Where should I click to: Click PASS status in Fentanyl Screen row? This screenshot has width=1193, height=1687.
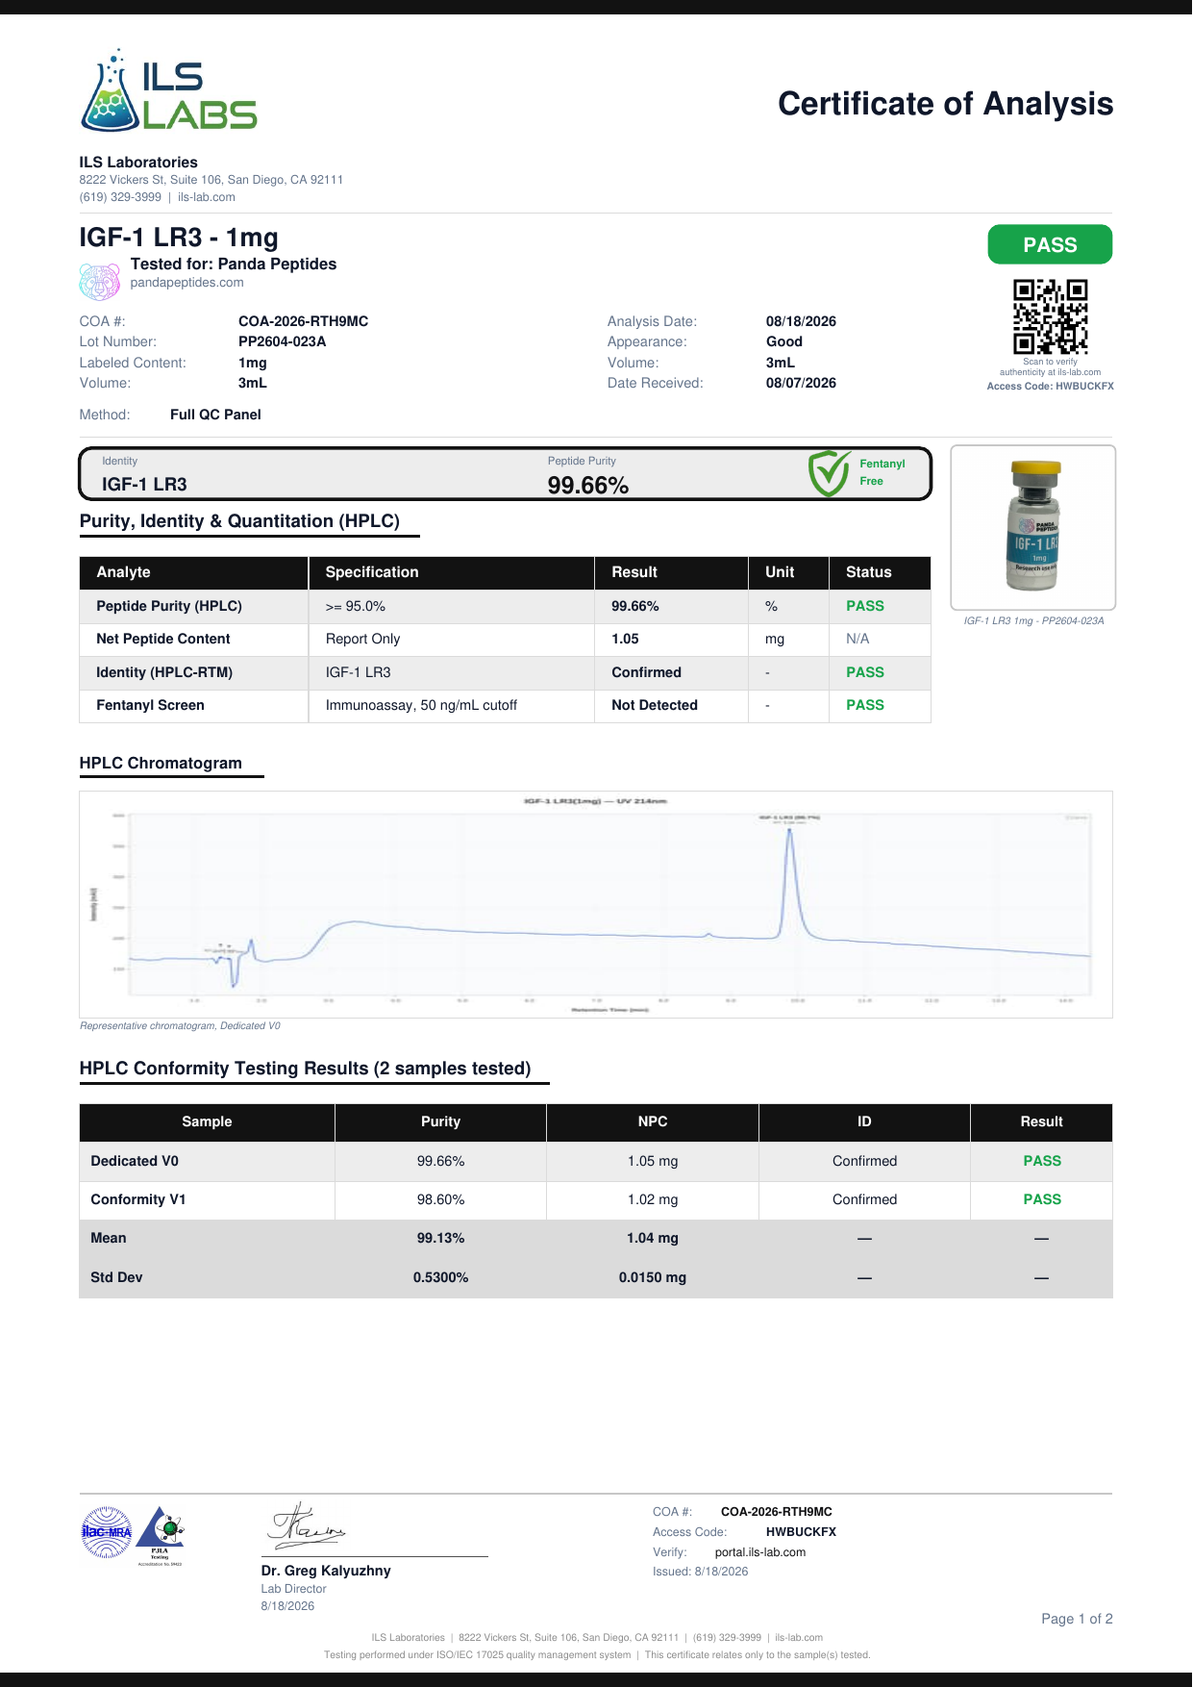pos(864,705)
